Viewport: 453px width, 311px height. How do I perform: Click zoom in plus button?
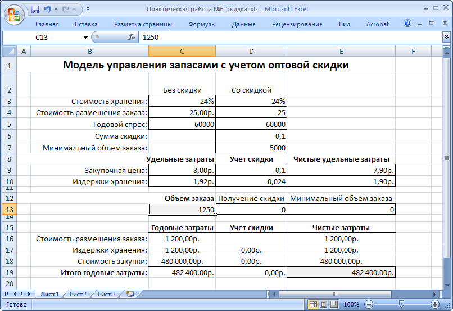click(x=435, y=304)
